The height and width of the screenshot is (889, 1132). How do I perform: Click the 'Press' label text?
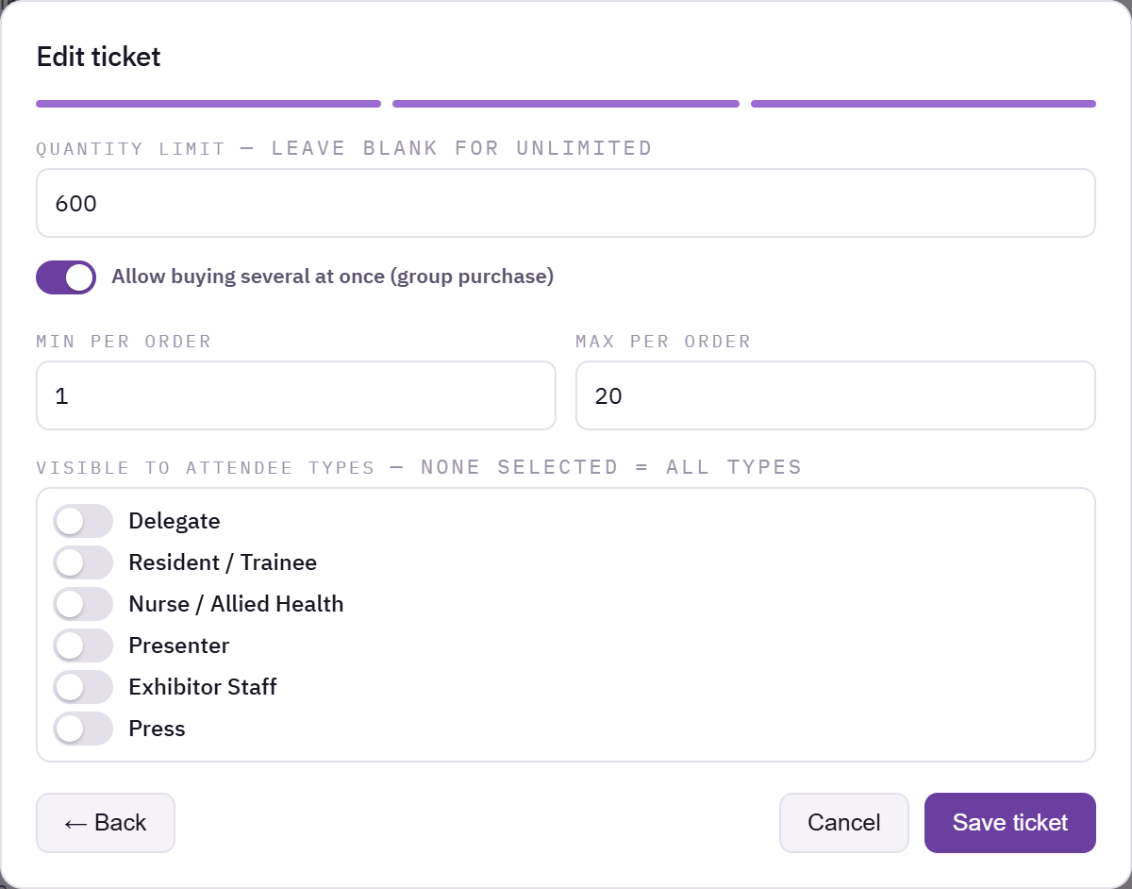click(157, 729)
